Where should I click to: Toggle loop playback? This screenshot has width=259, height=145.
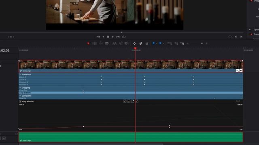[x=124, y=37]
